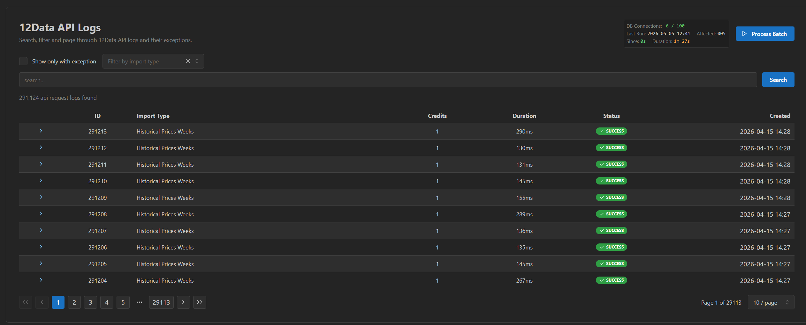This screenshot has width=806, height=325.
Task: Enable Show only with exception checkbox
Action: coord(23,61)
